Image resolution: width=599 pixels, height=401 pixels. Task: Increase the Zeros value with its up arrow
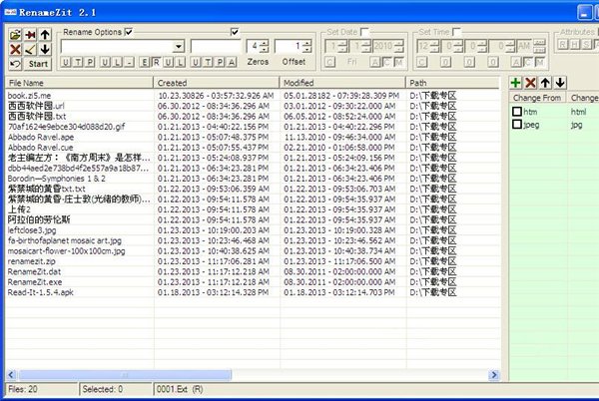pyautogui.click(x=265, y=44)
